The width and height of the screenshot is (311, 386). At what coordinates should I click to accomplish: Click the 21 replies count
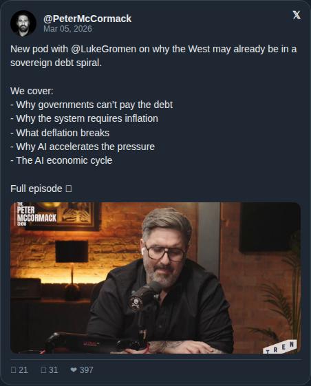[x=23, y=369]
